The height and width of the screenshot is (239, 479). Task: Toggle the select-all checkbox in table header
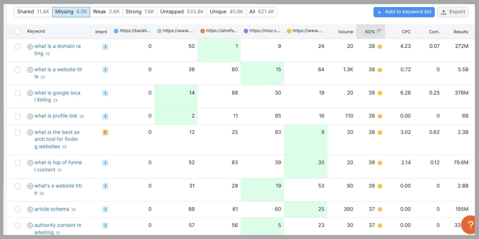(18, 31)
